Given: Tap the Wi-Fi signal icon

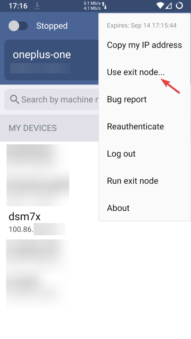Looking at the screenshot, I should point(160,6).
